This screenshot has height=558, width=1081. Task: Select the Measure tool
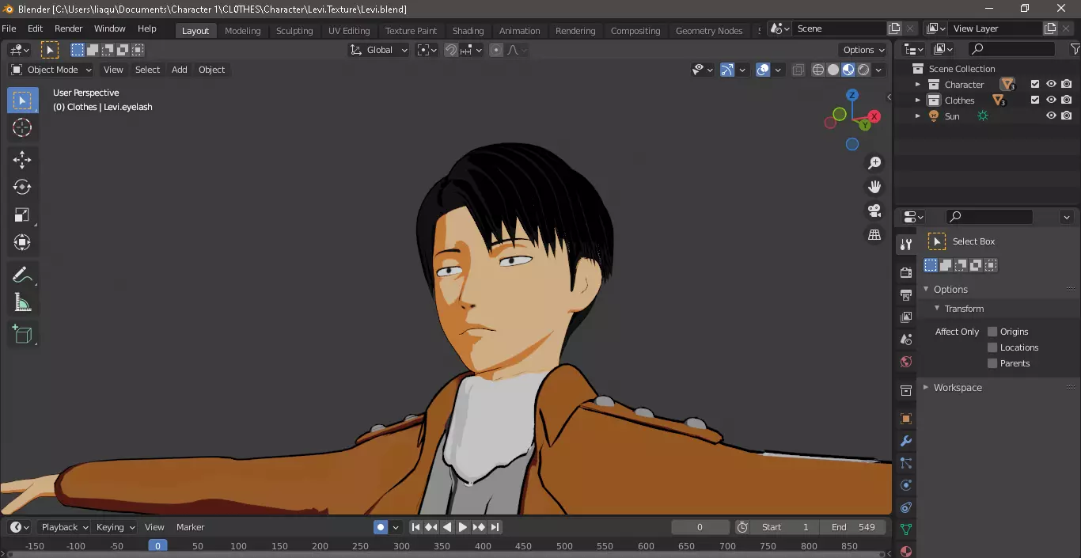coord(22,302)
